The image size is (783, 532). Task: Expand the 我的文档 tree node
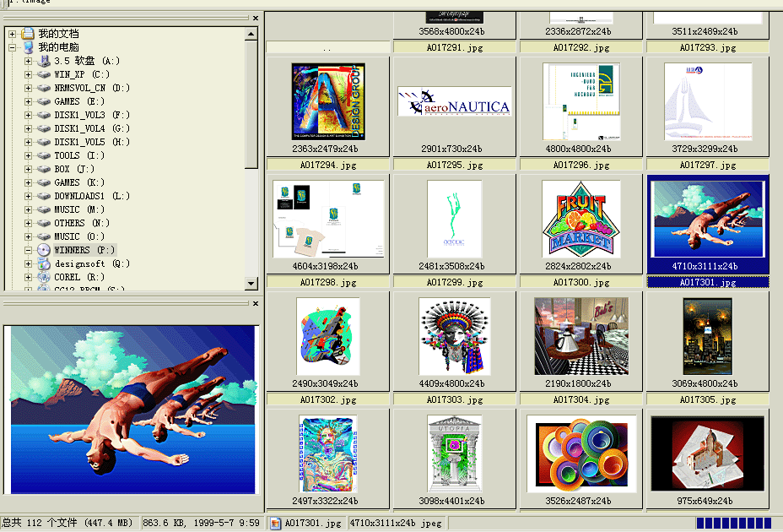(12, 34)
